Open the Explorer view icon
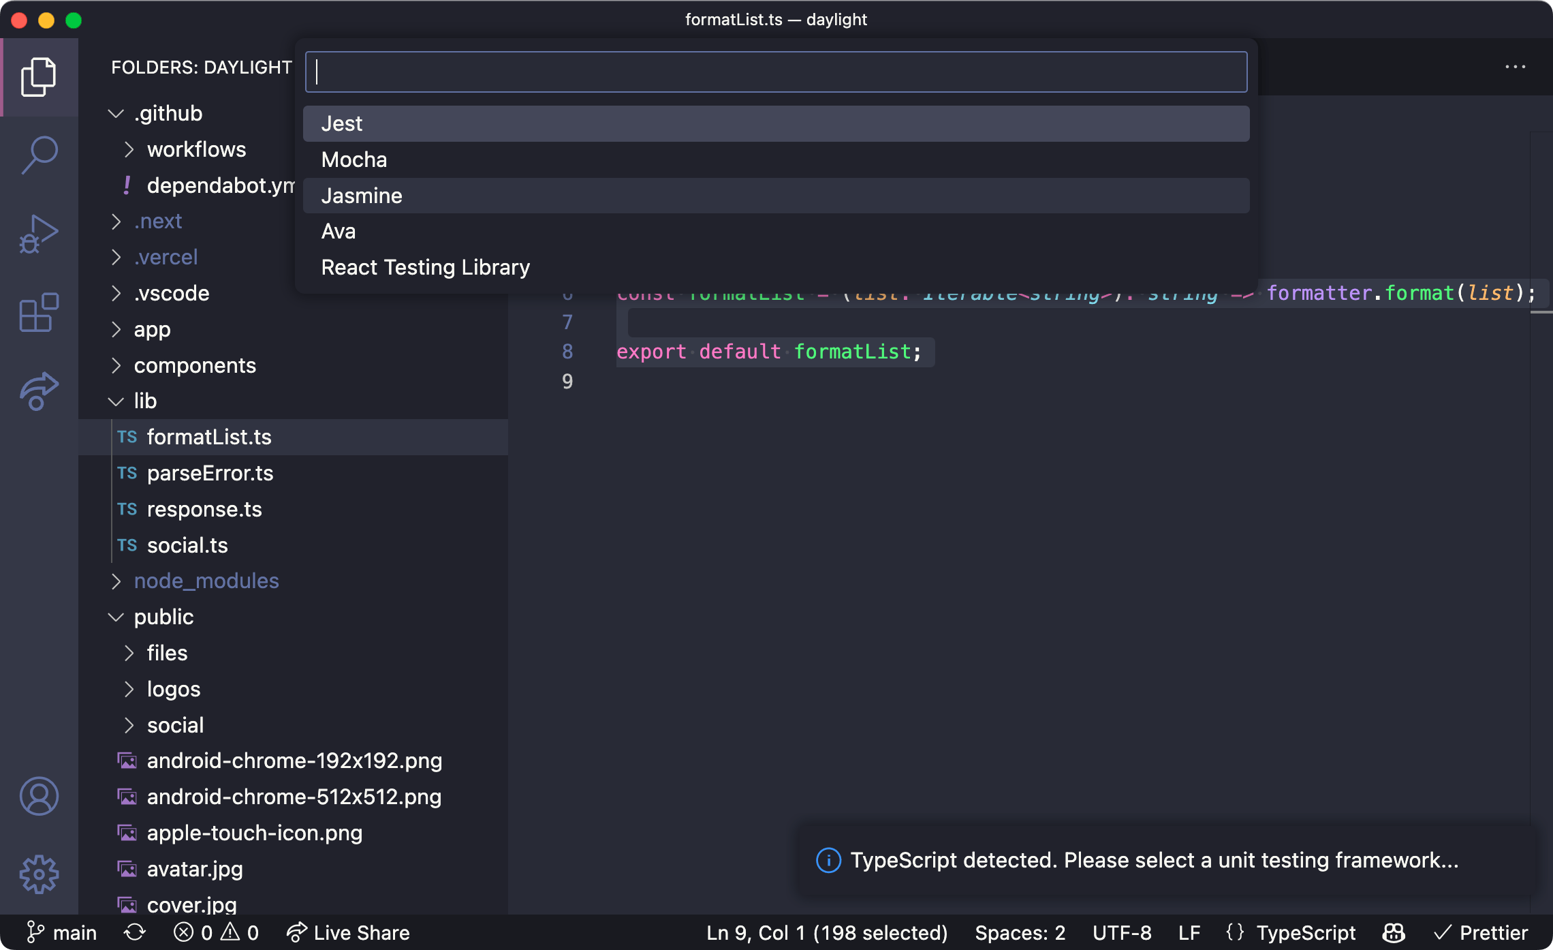Screen dimensions: 1553x950 [x=39, y=77]
